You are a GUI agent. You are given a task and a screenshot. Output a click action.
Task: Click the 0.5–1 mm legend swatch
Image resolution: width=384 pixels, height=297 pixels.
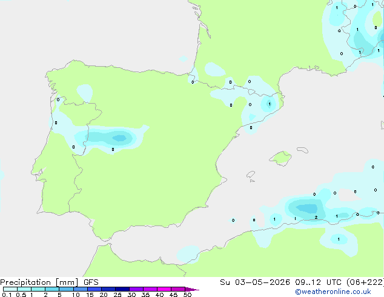pos(24,289)
